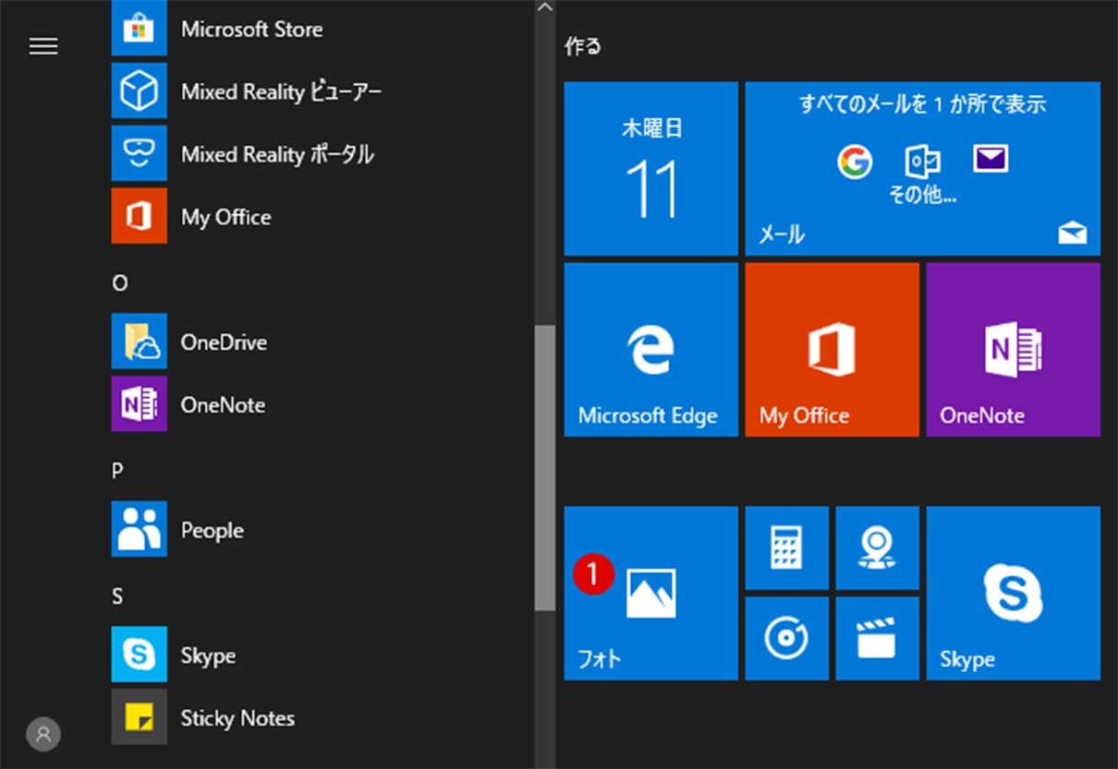Open the フォト photos tile
The height and width of the screenshot is (769, 1118).
click(x=651, y=594)
